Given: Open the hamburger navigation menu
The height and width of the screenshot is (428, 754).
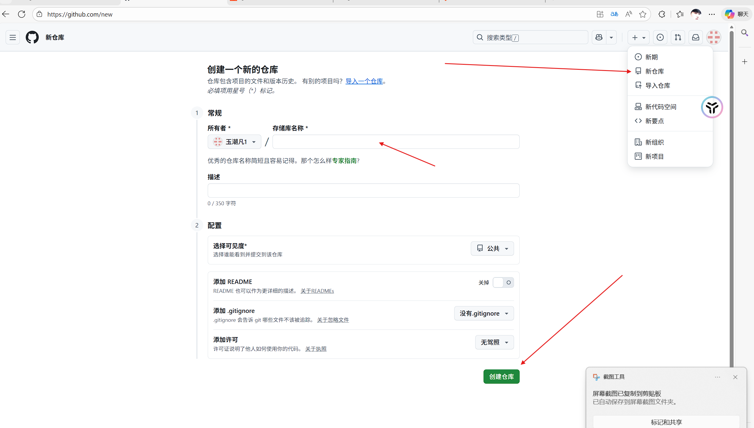Looking at the screenshot, I should pos(13,38).
